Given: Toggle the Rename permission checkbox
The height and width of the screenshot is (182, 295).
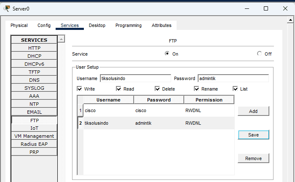Looking at the screenshot, I should tap(196, 89).
